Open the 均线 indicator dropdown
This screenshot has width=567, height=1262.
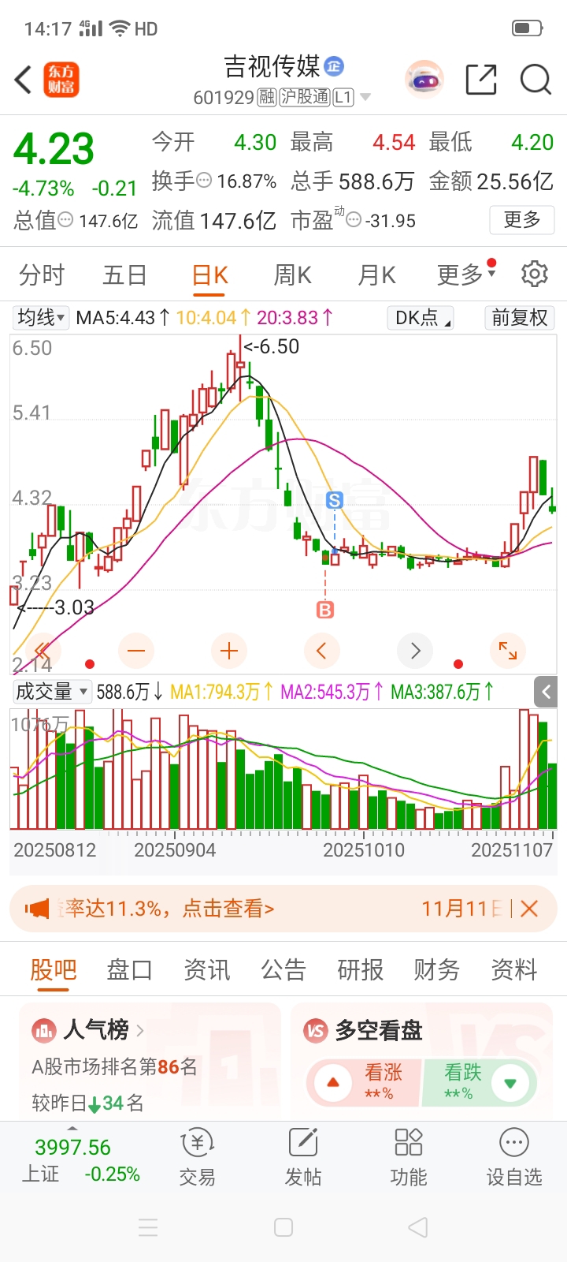(42, 318)
